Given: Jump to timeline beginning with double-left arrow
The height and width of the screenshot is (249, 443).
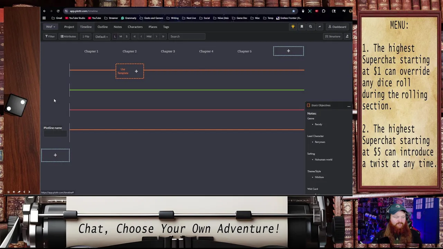Looking at the screenshot, I should point(135,36).
